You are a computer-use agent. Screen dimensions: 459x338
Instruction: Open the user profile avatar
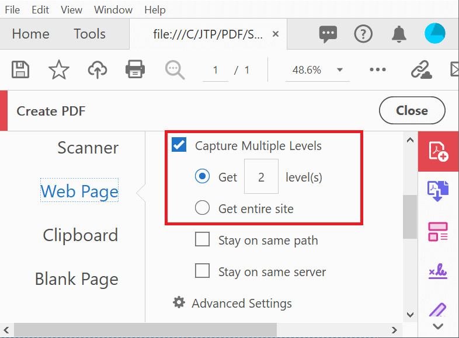click(435, 33)
